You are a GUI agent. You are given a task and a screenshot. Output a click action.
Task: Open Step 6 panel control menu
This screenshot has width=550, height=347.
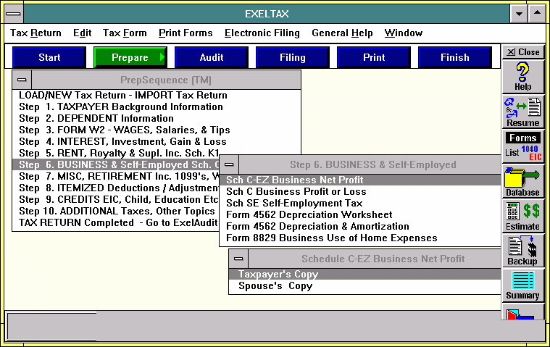click(x=229, y=164)
